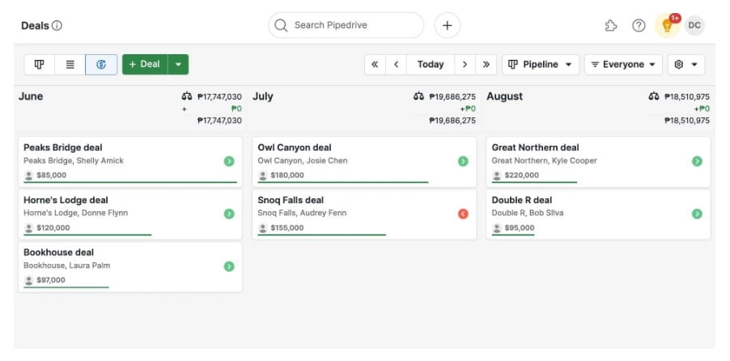Click the Search Pipedrive field
The height and width of the screenshot is (361, 730).
[x=346, y=25]
